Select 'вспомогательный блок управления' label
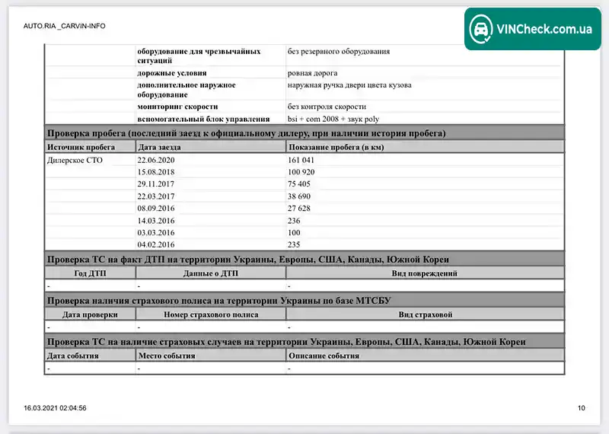This screenshot has width=609, height=434. pyautogui.click(x=203, y=119)
